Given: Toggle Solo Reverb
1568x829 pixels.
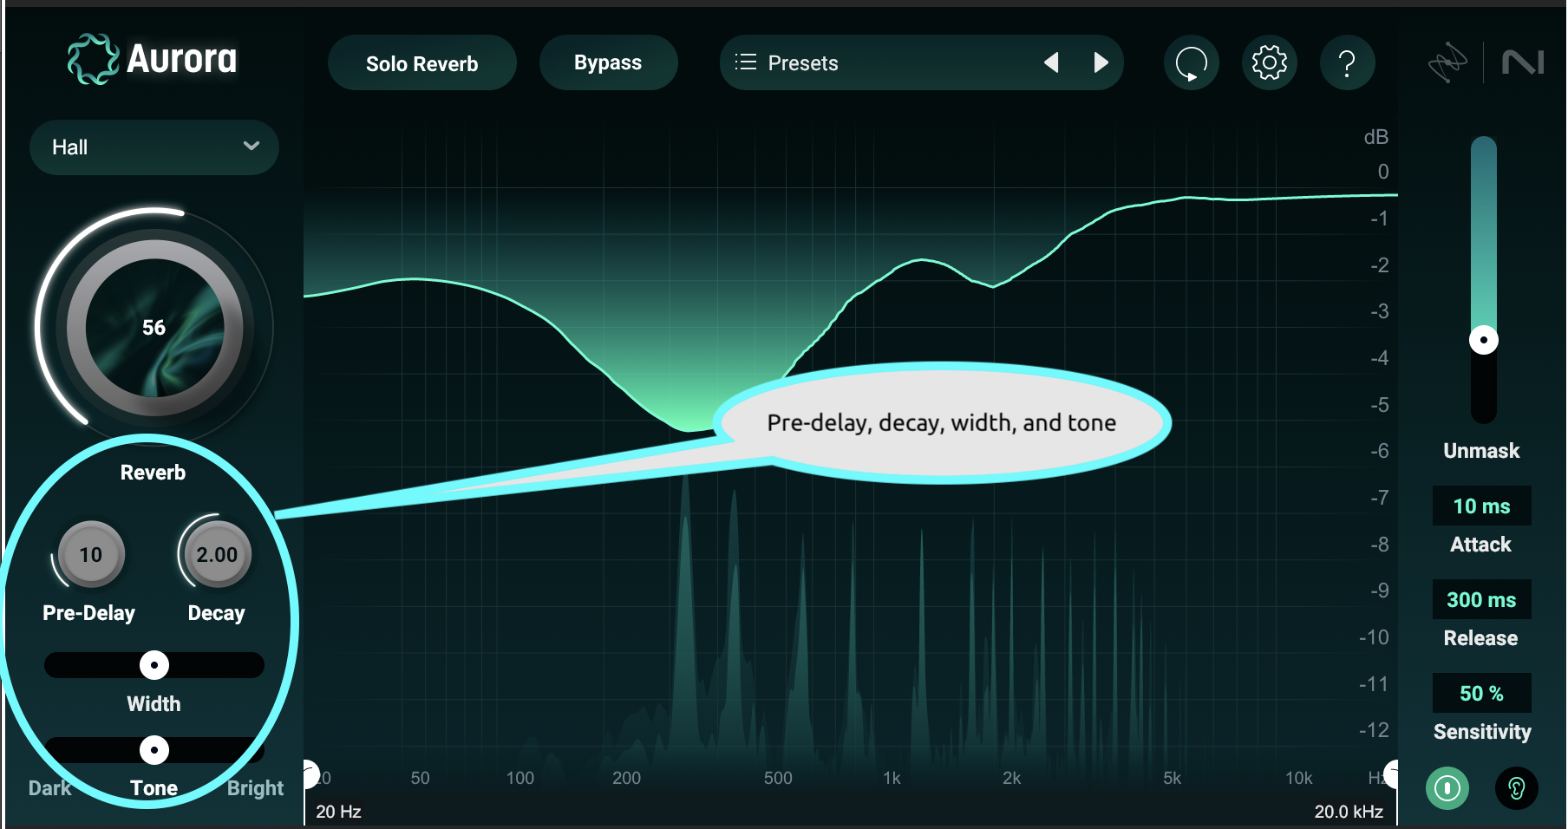Looking at the screenshot, I should (x=421, y=62).
